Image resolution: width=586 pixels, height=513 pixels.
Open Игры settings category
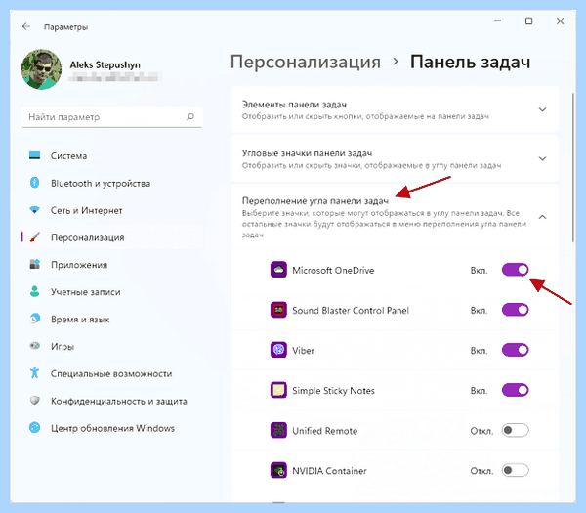(112, 346)
